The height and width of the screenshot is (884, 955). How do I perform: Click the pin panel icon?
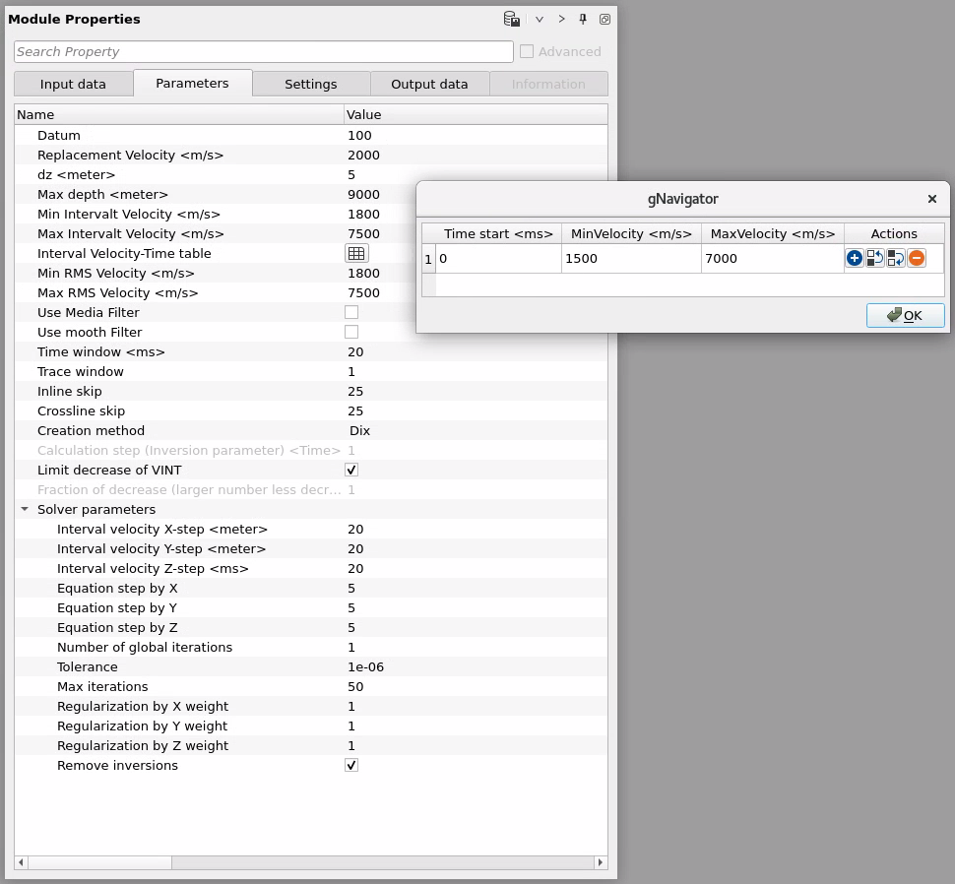(x=583, y=20)
